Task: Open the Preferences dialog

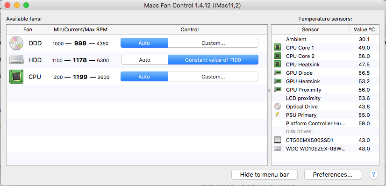Action: point(333,175)
